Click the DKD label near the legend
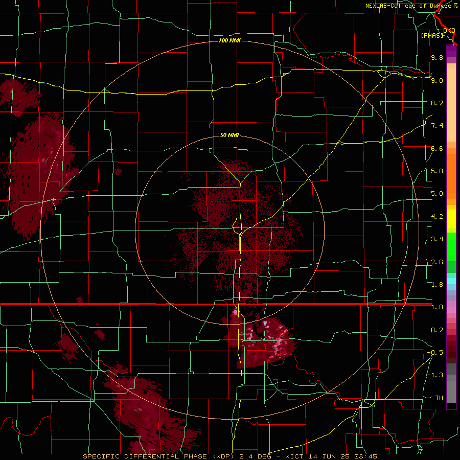This screenshot has height=460, width=460. coord(449,31)
